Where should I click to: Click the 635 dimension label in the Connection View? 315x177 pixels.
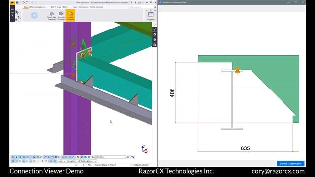245,148
